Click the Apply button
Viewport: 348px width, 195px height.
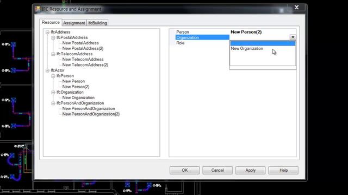[250, 170]
